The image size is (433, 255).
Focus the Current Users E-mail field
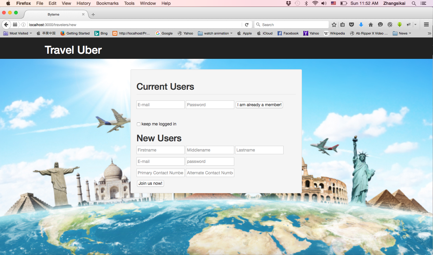pyautogui.click(x=161, y=105)
